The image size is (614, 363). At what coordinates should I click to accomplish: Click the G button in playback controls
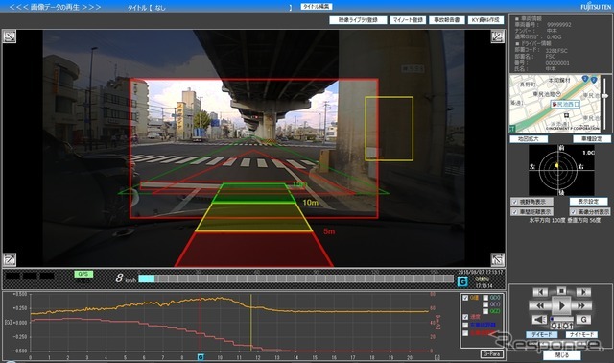(x=583, y=320)
